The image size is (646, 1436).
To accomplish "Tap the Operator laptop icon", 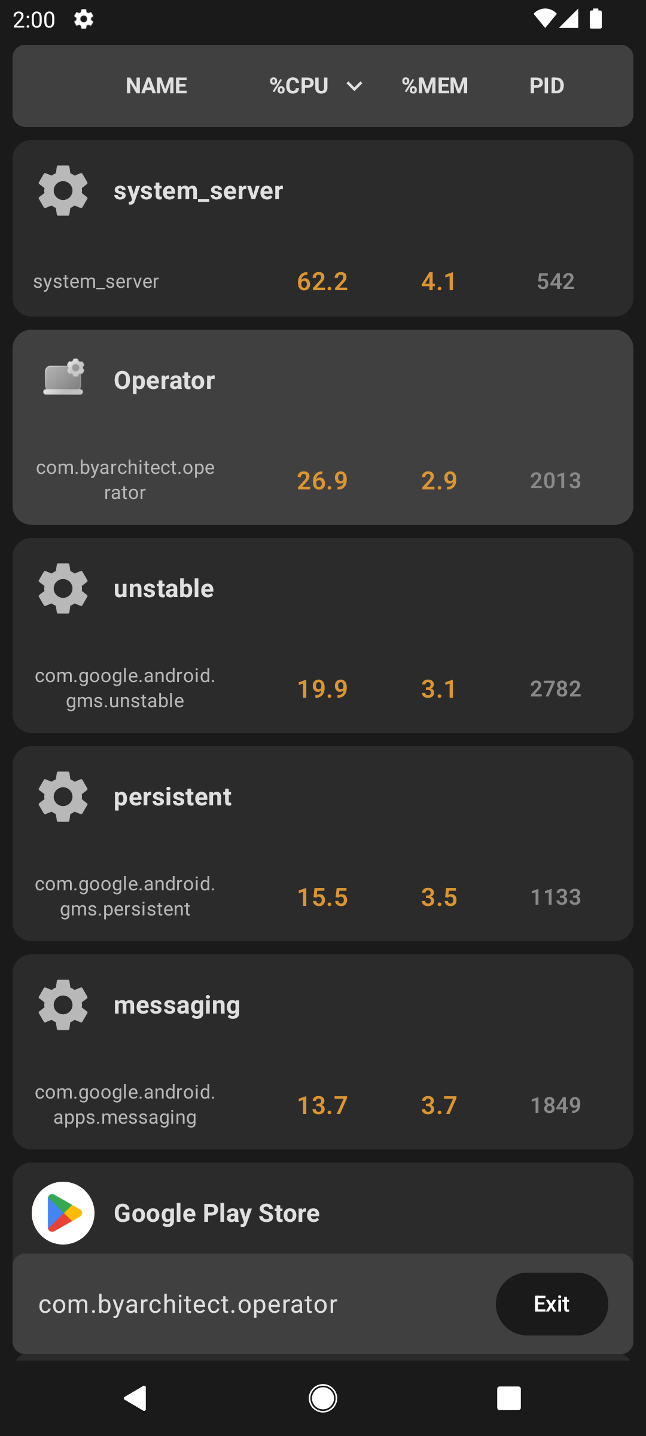I will (64, 377).
